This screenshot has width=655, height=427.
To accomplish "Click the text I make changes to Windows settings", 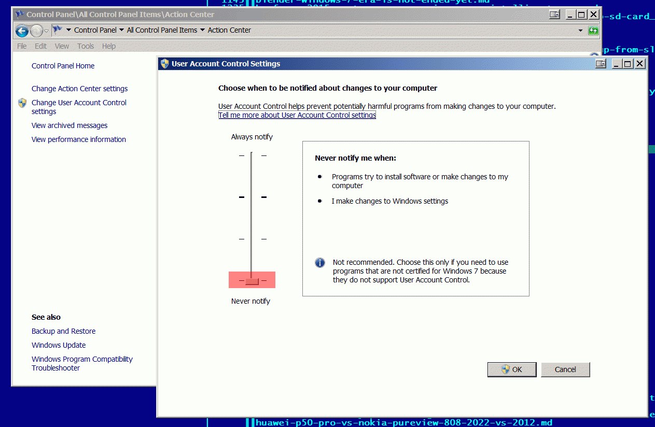I will (x=390, y=201).
